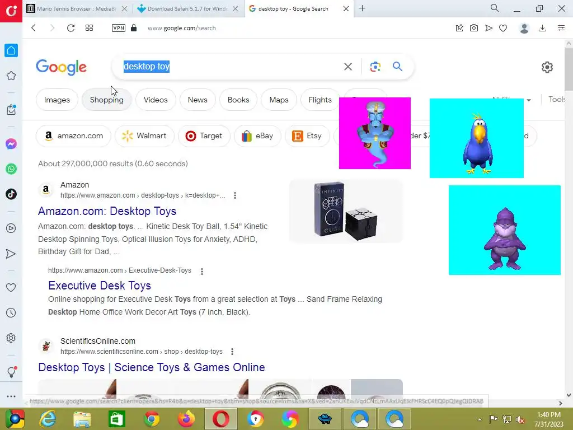Filter results by Etsy chip

coord(307,136)
